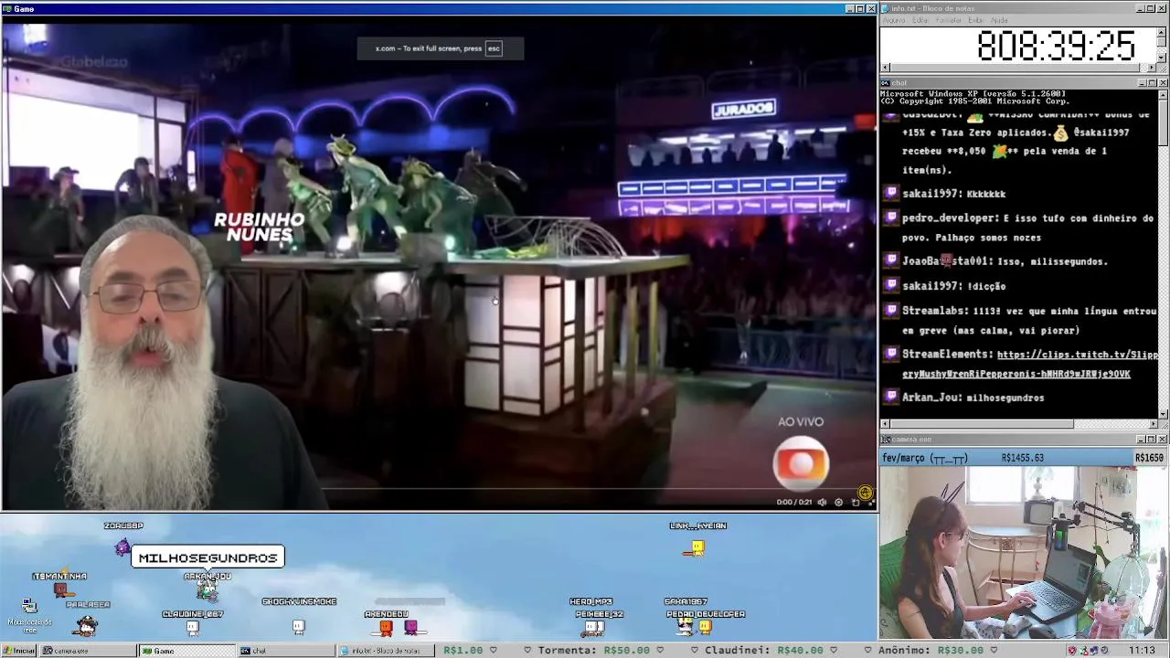
Task: Click badge icon next to sakai1997 Kkkkkkk
Action: 891,193
